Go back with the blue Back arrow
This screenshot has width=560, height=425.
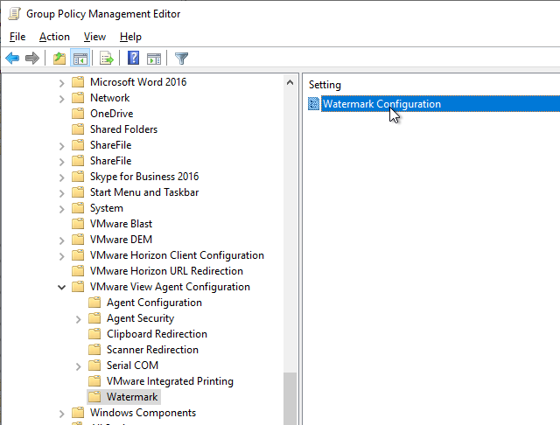click(12, 59)
